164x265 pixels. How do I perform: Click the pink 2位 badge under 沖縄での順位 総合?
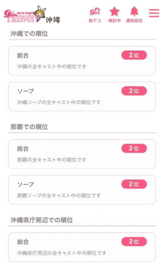coord(134,55)
